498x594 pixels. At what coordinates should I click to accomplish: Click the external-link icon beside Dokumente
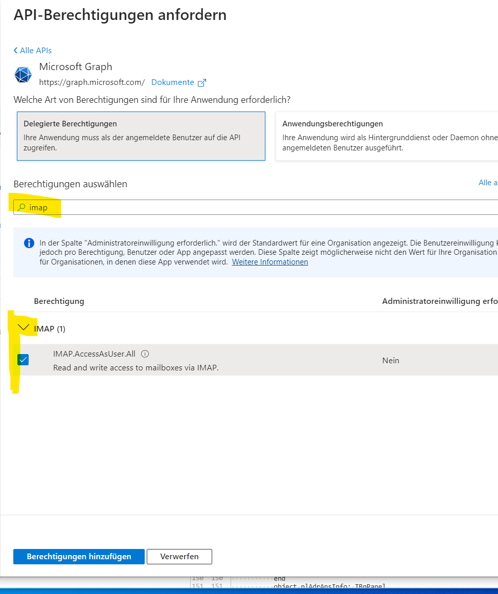tap(202, 83)
